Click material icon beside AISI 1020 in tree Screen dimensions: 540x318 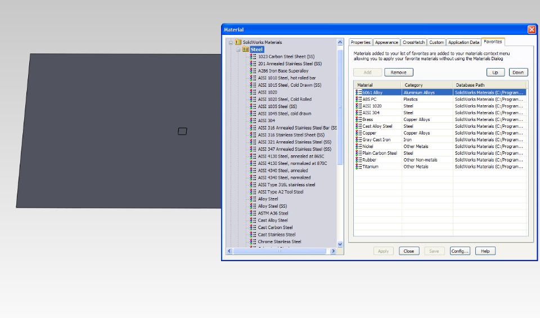pyautogui.click(x=253, y=92)
